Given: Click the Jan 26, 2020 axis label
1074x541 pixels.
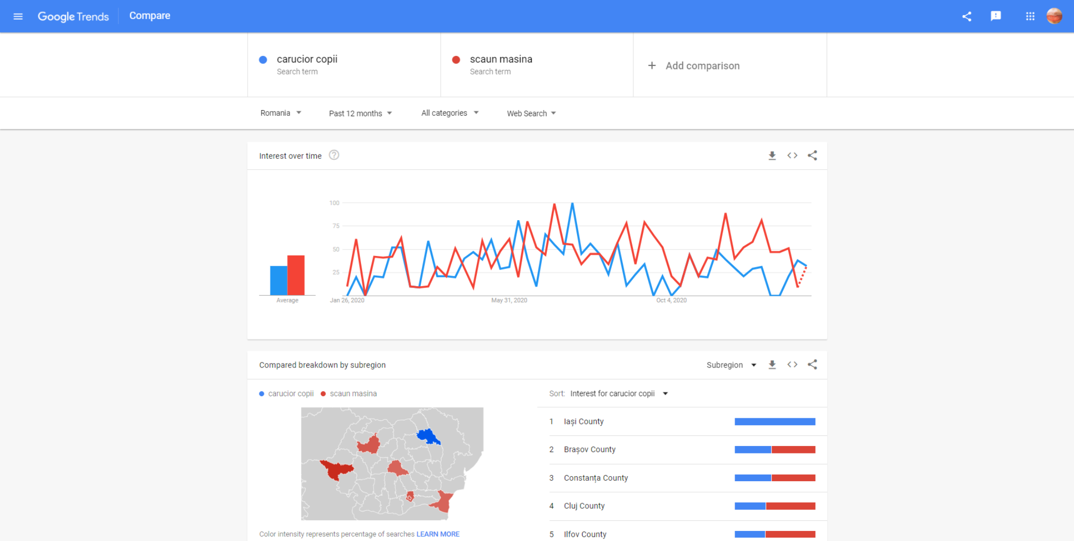Looking at the screenshot, I should pyautogui.click(x=347, y=300).
